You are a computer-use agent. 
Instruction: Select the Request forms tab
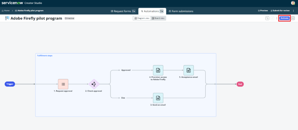[121, 11]
